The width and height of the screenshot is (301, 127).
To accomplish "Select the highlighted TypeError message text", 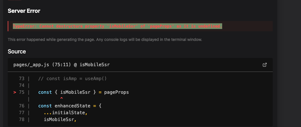I will [x=117, y=26].
